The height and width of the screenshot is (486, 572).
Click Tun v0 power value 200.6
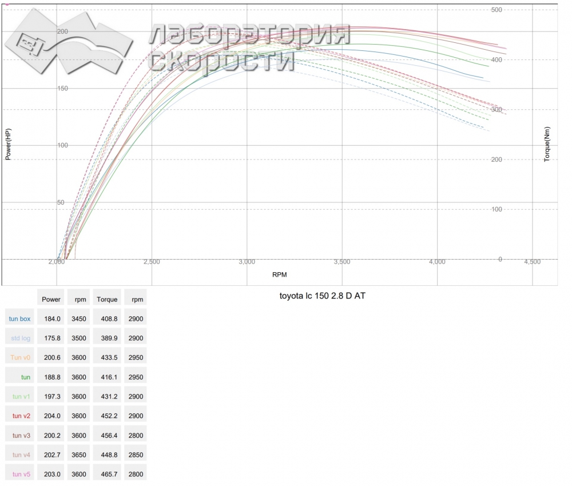tap(52, 357)
